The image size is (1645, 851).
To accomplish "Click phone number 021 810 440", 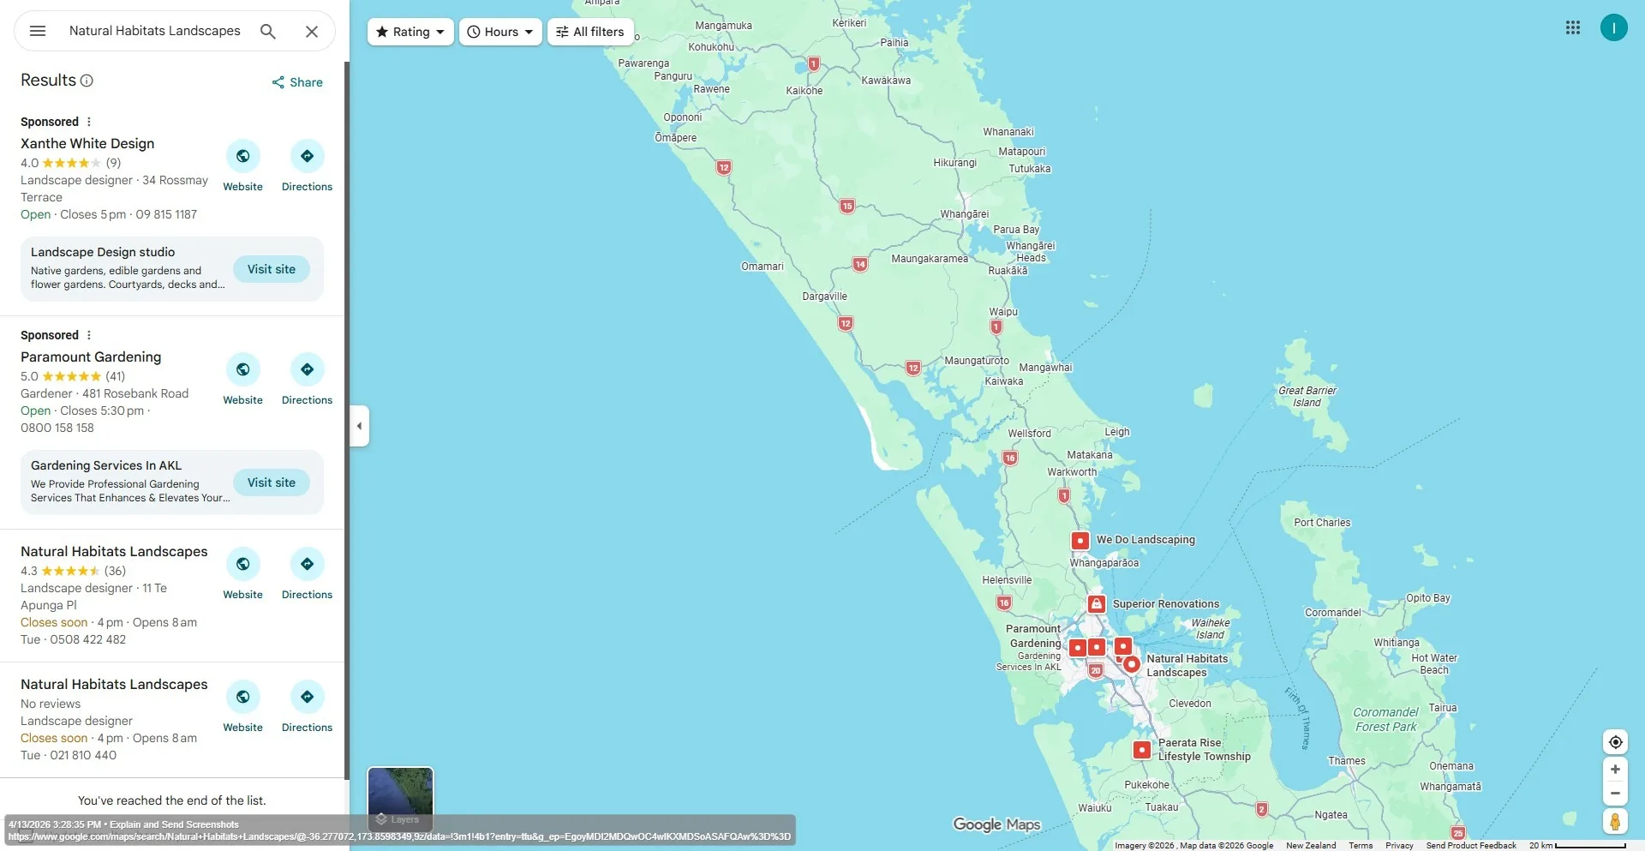I will coord(83,755).
